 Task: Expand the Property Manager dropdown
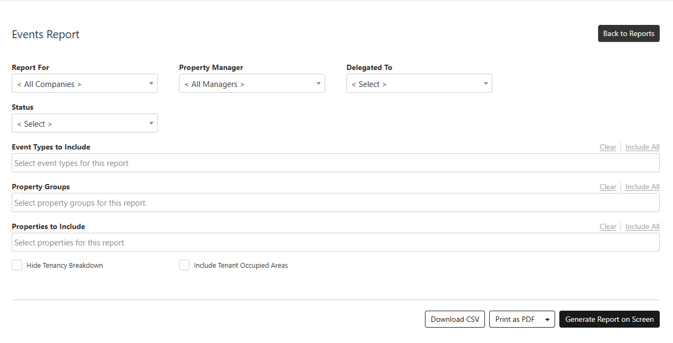(x=252, y=84)
